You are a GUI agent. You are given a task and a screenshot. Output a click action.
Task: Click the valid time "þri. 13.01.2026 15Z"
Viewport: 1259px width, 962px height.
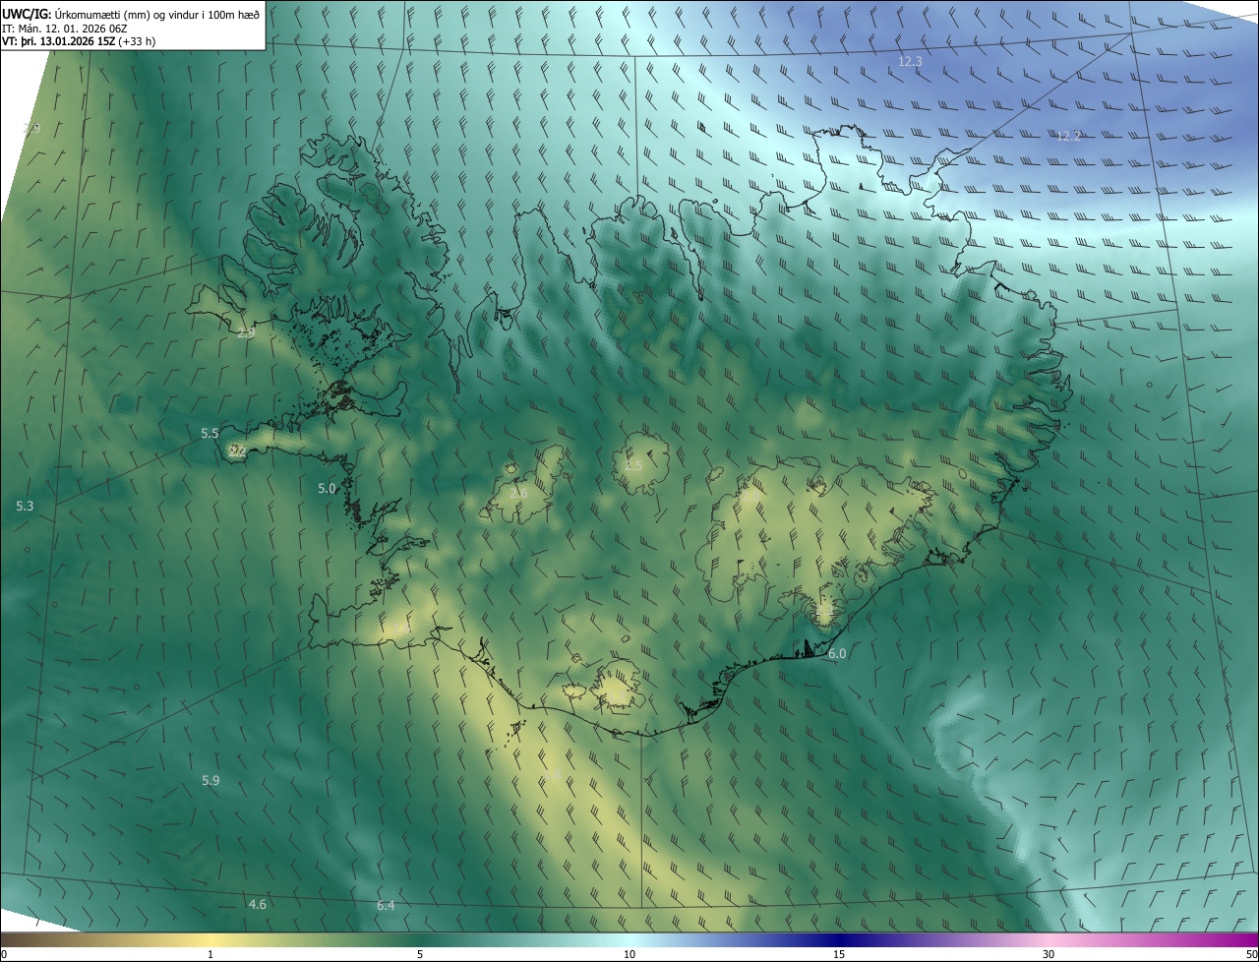point(67,41)
